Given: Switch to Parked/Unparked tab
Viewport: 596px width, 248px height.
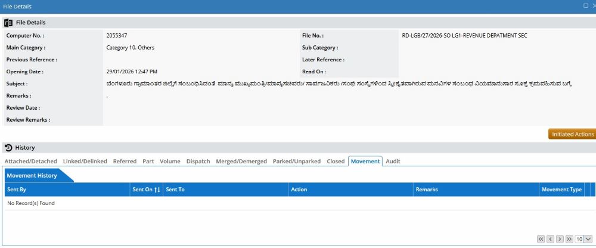Looking at the screenshot, I should 297,162.
